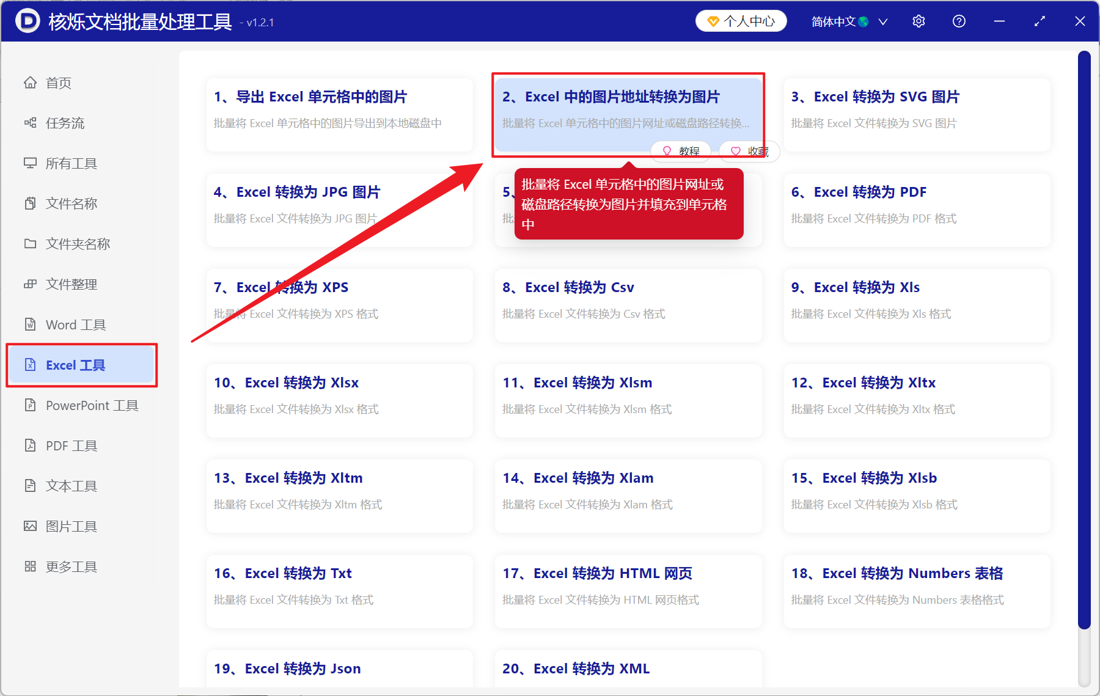Select the 文件夹名称 folder name icon

[31, 244]
